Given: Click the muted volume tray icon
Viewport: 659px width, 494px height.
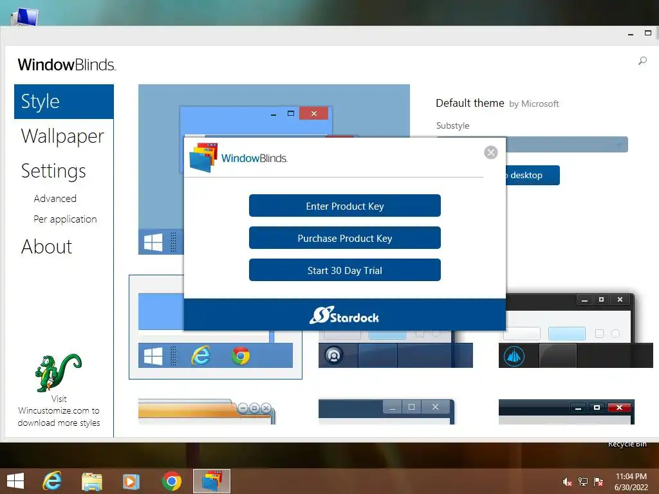Looking at the screenshot, I should coord(567,482).
